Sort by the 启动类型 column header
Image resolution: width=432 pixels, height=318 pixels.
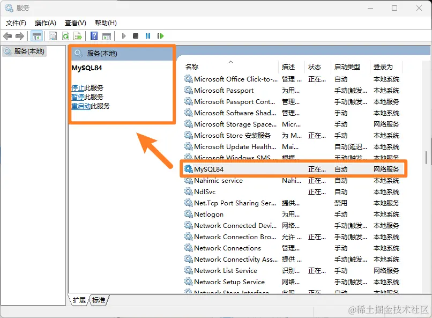(x=350, y=66)
